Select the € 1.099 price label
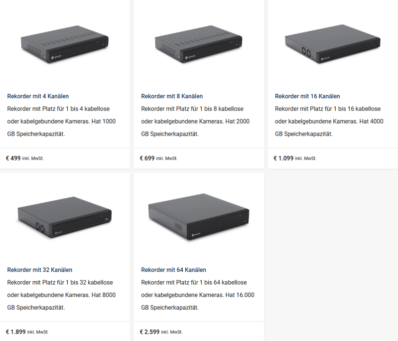Viewport: 398px width, 341px height. (x=283, y=158)
